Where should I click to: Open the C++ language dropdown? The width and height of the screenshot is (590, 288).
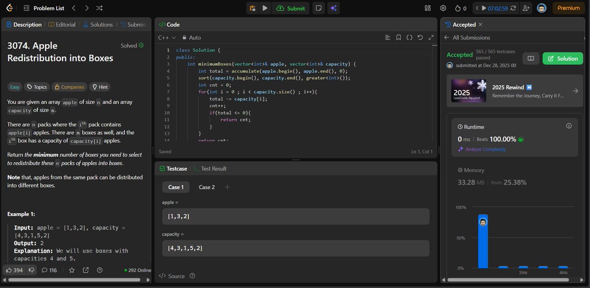[x=167, y=37]
